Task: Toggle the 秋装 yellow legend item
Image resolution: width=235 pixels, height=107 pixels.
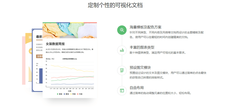Action: pos(73,94)
